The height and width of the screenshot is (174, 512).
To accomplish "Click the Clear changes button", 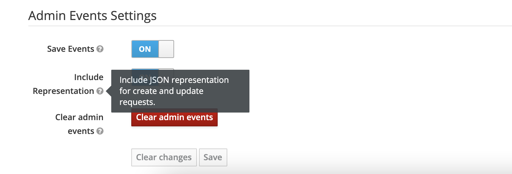I will (164, 157).
